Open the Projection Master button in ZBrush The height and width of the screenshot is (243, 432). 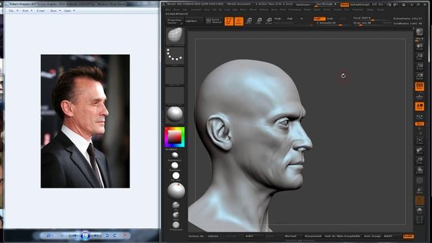[174, 21]
